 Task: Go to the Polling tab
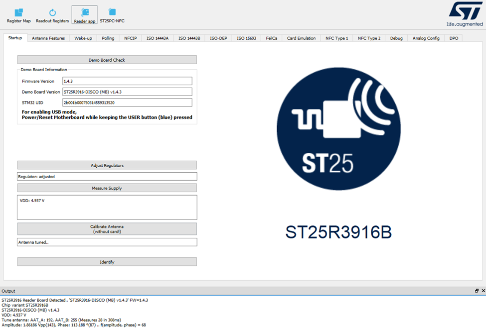[x=108, y=38]
